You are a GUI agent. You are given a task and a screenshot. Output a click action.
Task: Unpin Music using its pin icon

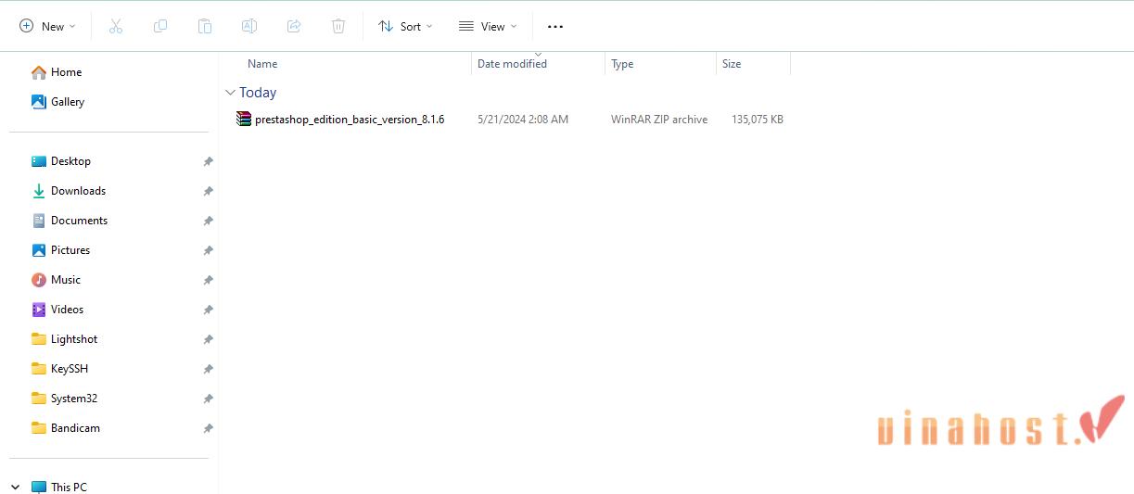pos(208,280)
